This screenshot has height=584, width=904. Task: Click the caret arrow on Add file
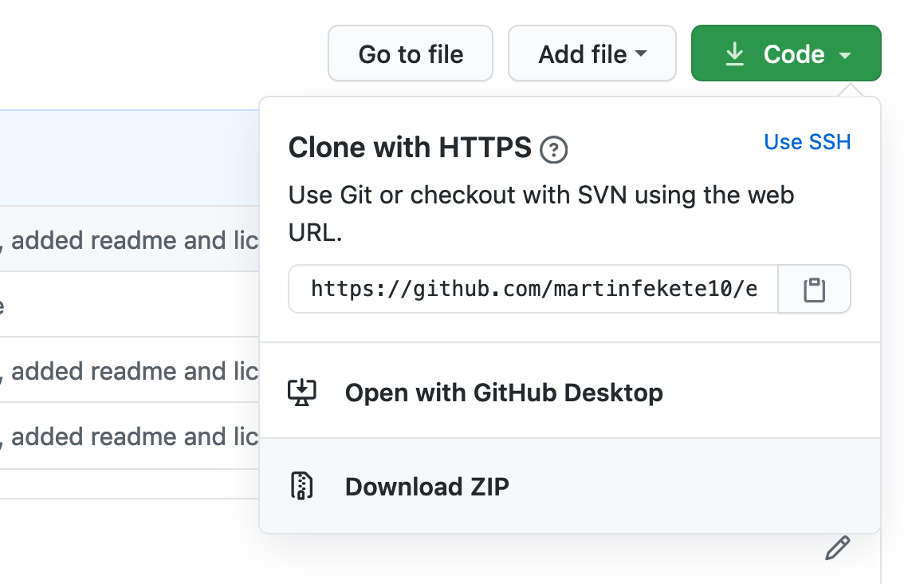coord(641,53)
